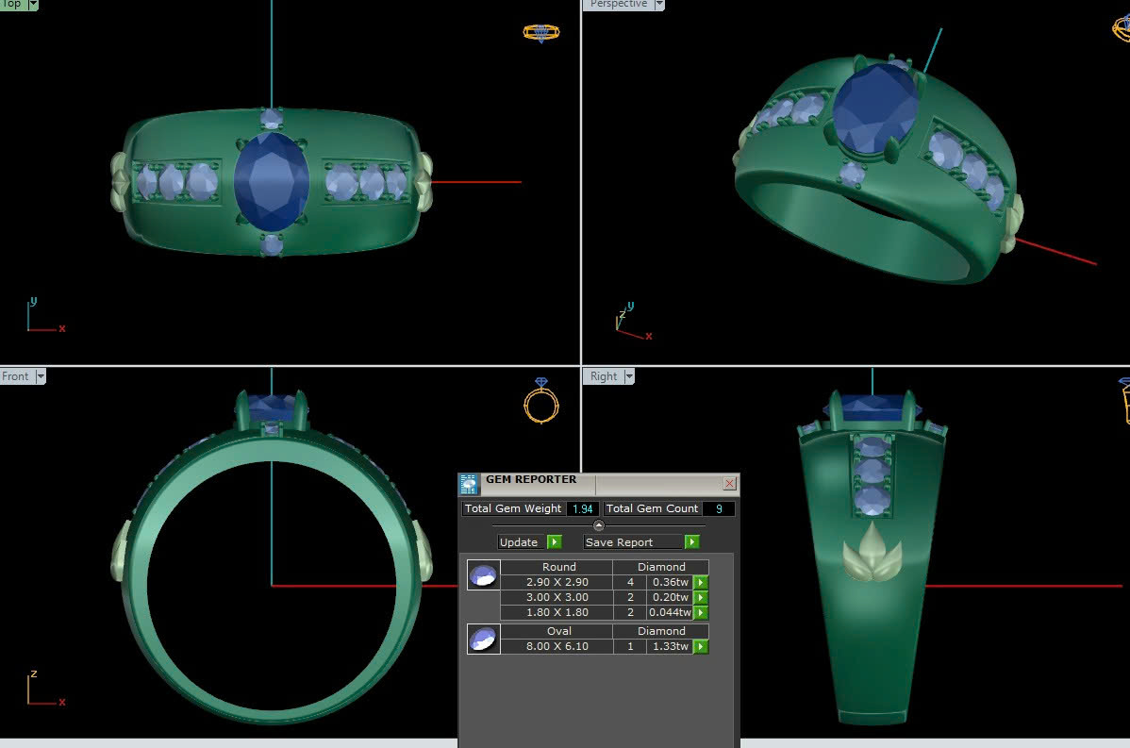The width and height of the screenshot is (1130, 748).
Task: Collapse the Gem Reporter summary with the up arrow
Action: (x=598, y=526)
